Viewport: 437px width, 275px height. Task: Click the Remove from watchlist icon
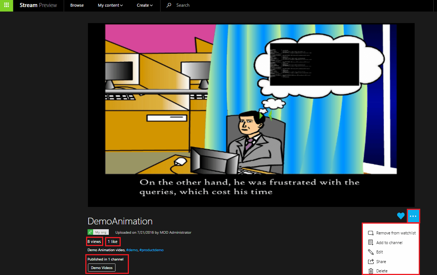371,233
